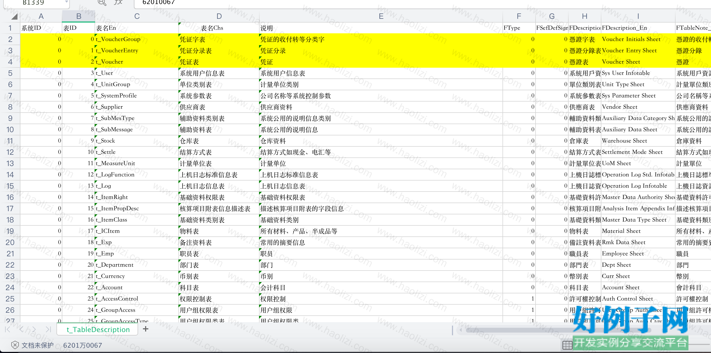The image size is (711, 353).
Task: Click the 结算方式如现金、电汇等 cell
Action: click(x=381, y=152)
